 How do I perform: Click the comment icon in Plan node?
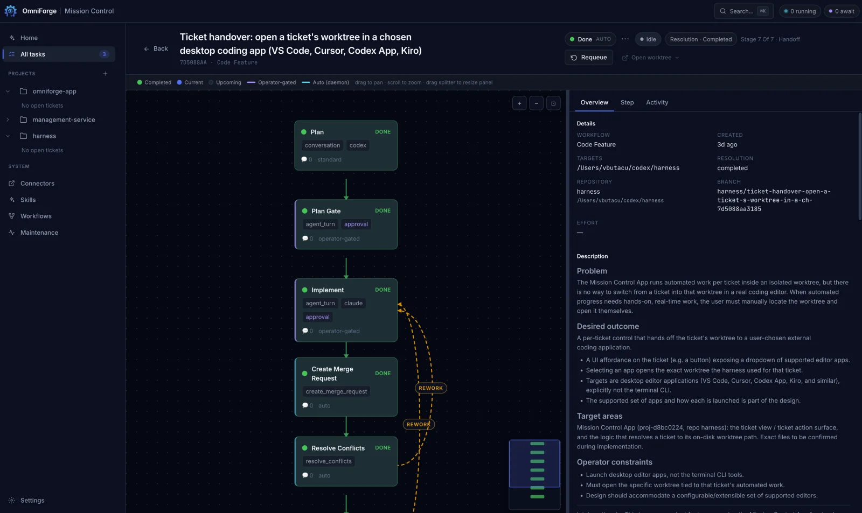point(304,160)
